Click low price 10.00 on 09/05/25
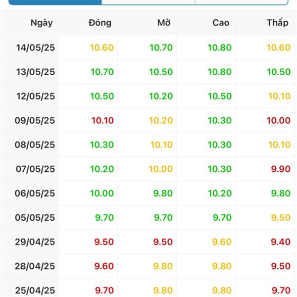The image size is (297, 297). 279,120
